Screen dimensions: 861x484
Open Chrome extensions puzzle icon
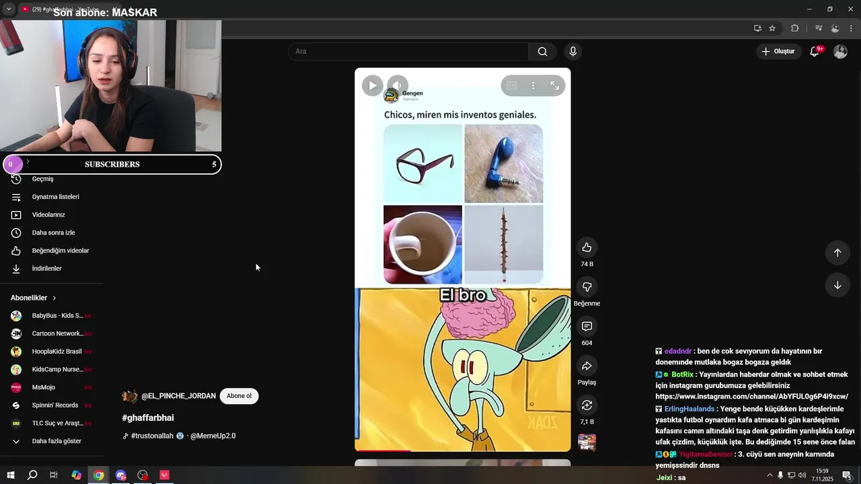[x=794, y=28]
